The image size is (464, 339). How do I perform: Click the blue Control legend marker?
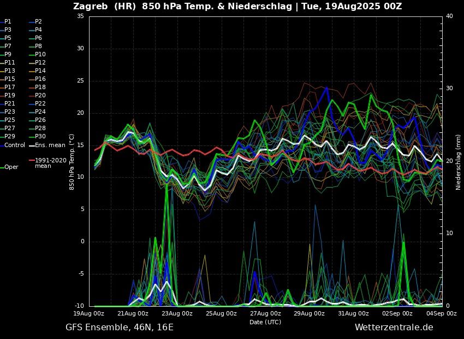[x=2, y=145]
